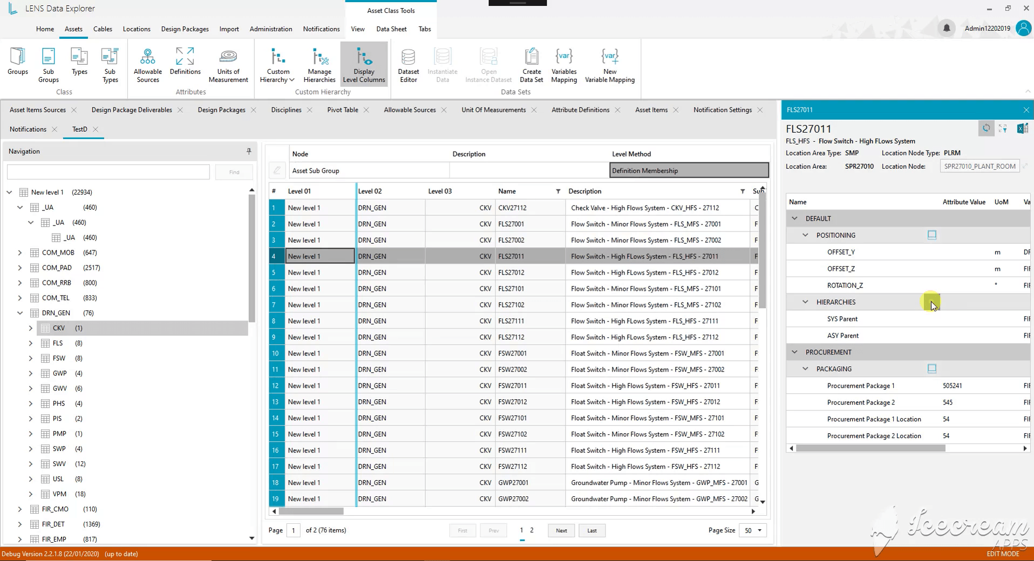Select row 10 FSW27001

[x=513, y=353]
